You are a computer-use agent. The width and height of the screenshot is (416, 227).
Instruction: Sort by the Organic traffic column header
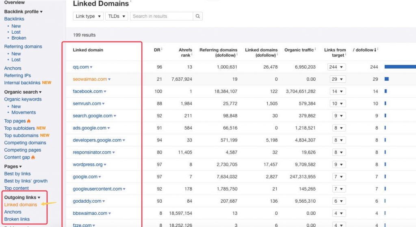pos(299,50)
